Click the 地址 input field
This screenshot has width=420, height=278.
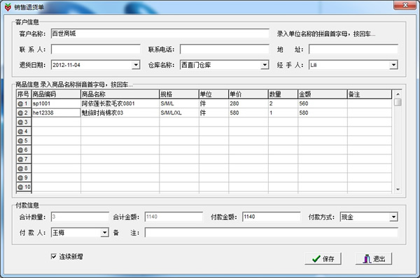[353, 49]
